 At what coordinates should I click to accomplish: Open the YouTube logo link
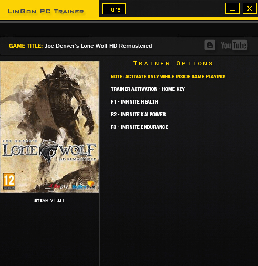click(x=234, y=45)
